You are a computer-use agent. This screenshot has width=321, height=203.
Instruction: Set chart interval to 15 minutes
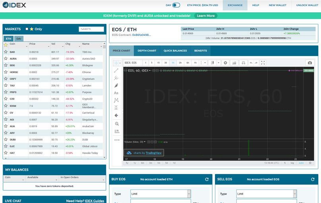(x=158, y=63)
